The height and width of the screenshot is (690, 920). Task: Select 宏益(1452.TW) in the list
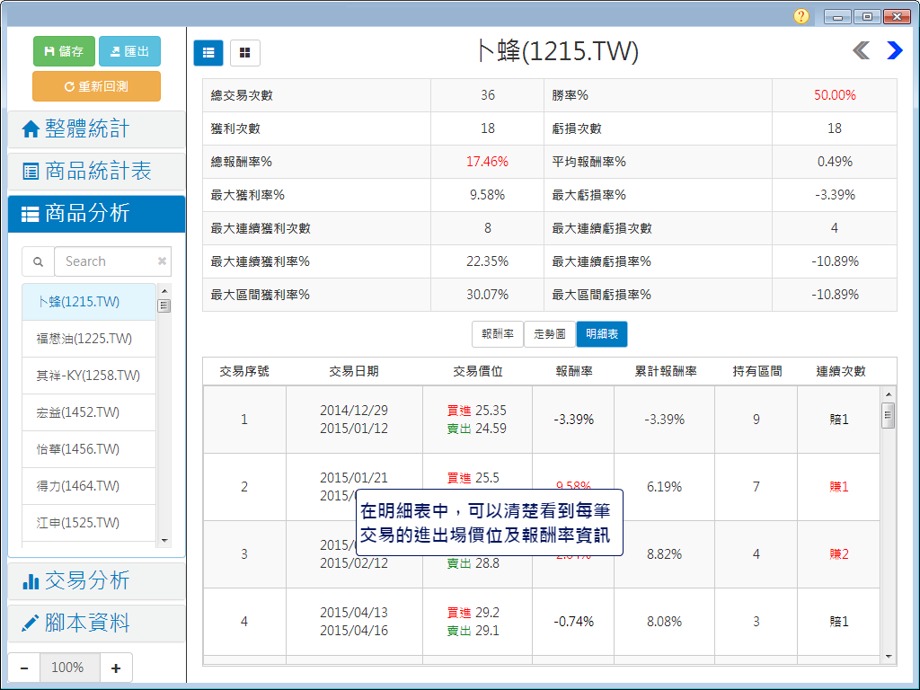[89, 412]
